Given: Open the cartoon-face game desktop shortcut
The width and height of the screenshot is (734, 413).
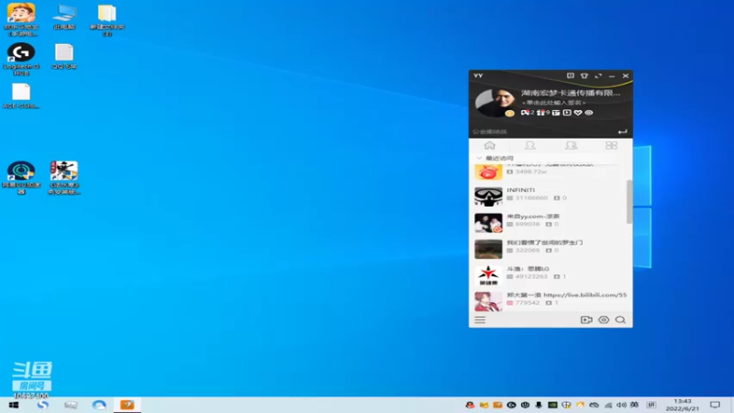Looking at the screenshot, I should (x=21, y=20).
